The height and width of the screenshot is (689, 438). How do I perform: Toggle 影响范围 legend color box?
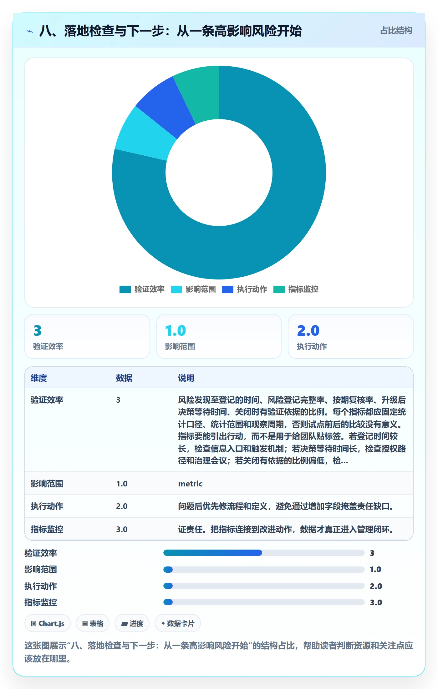(176, 289)
